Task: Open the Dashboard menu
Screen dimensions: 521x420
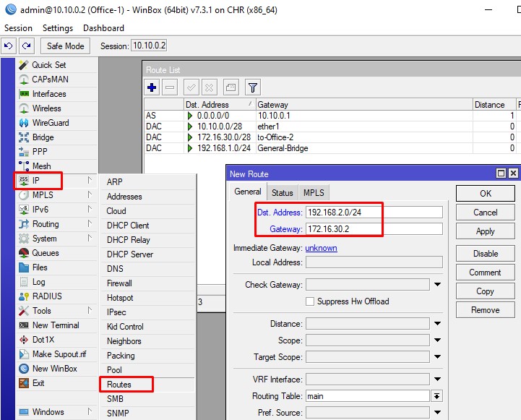Action: [103, 28]
